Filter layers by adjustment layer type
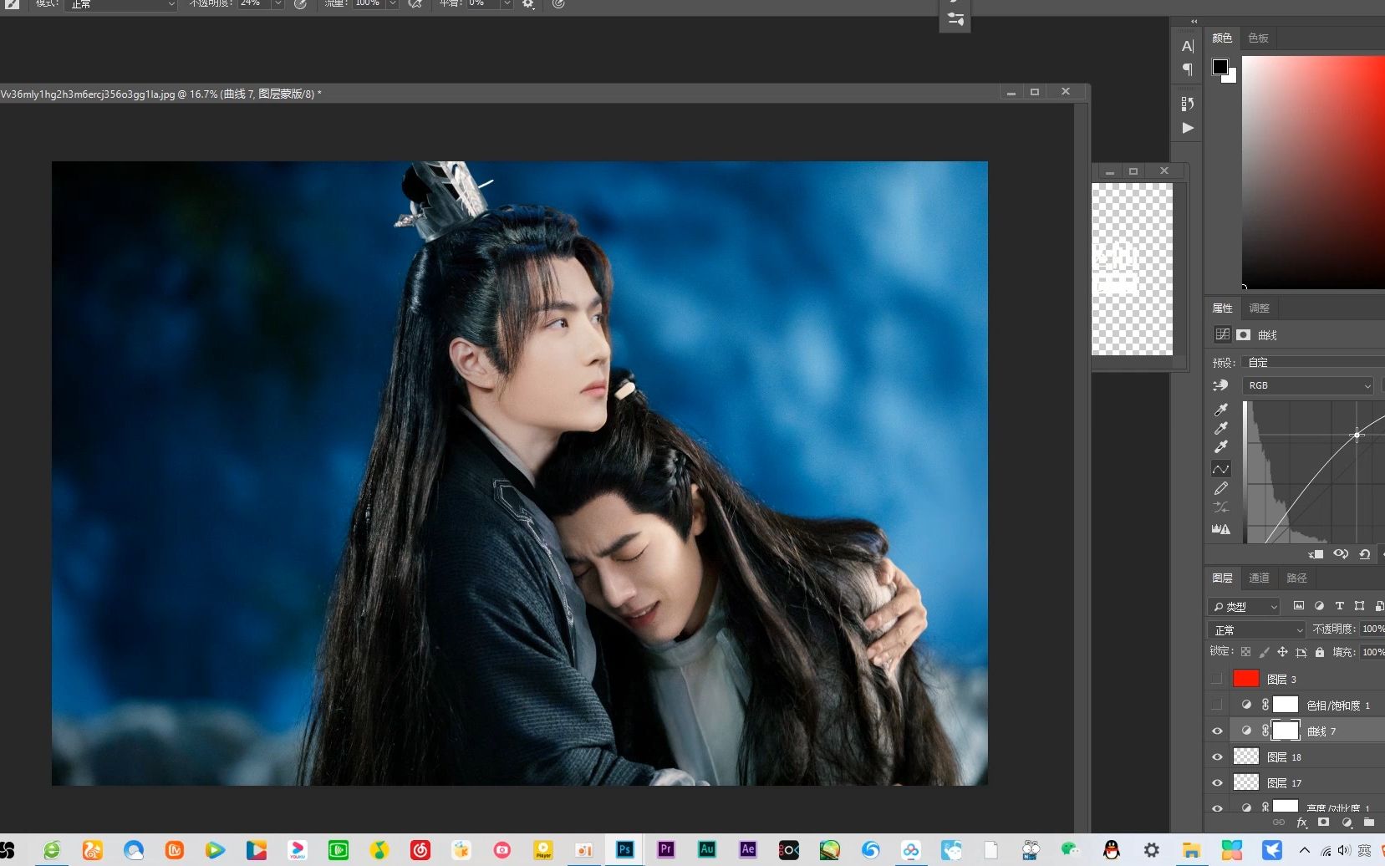 coord(1319,606)
